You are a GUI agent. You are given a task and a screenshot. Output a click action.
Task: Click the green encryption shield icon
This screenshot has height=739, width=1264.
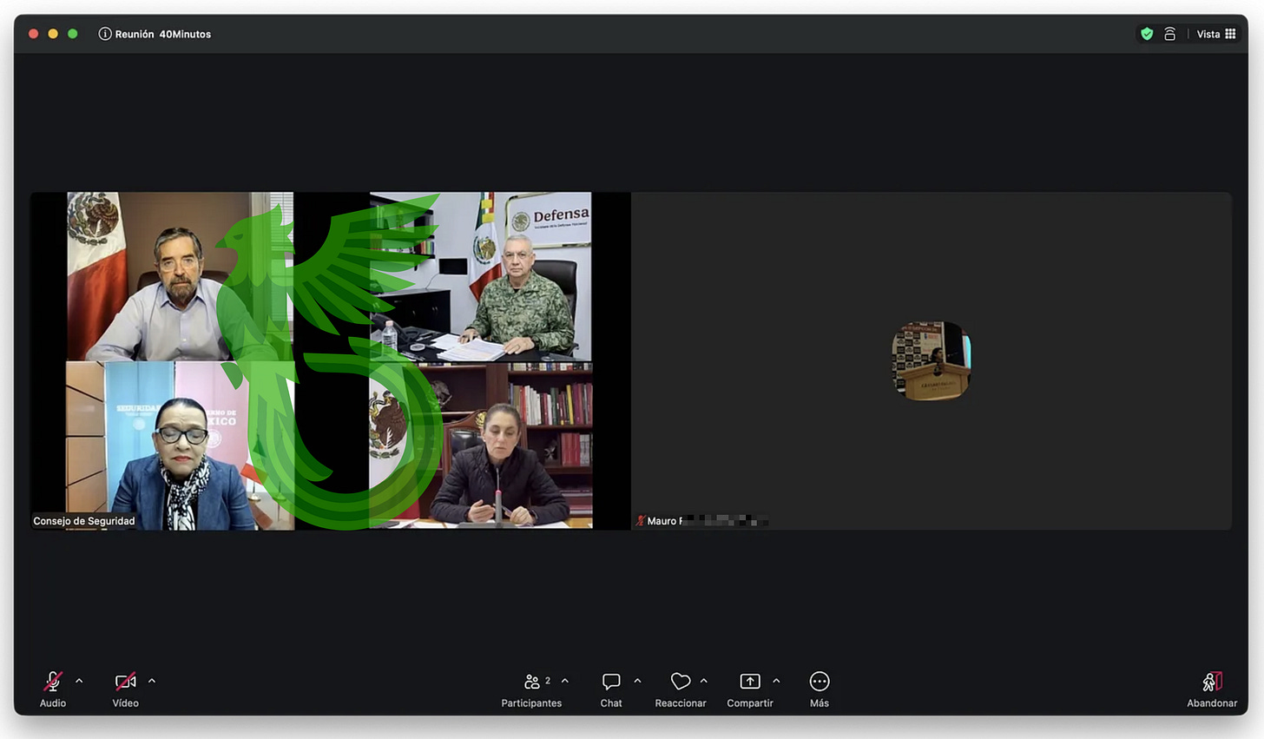tap(1147, 34)
